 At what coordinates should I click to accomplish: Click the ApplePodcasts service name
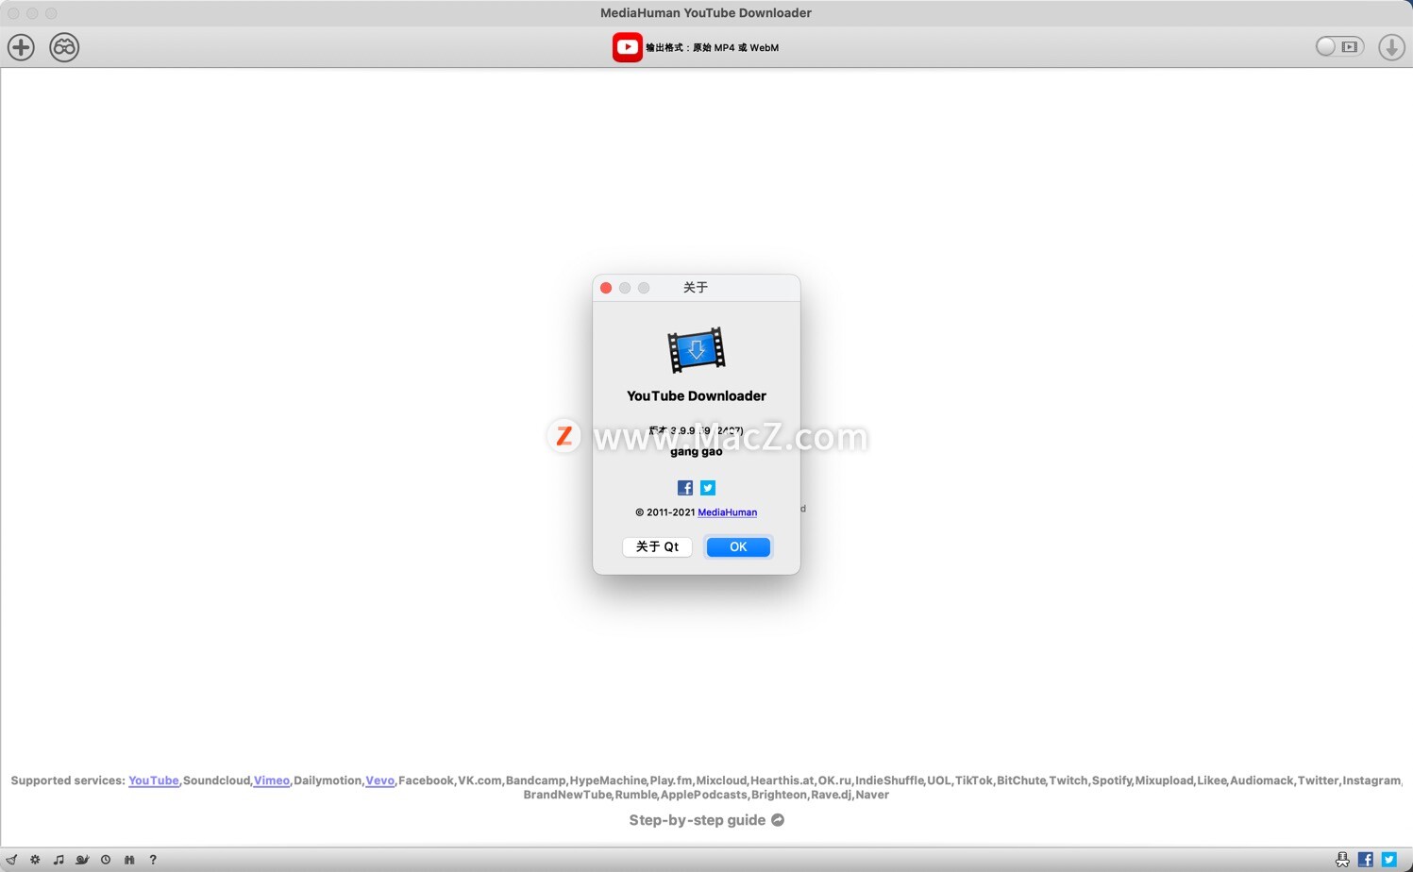(704, 795)
